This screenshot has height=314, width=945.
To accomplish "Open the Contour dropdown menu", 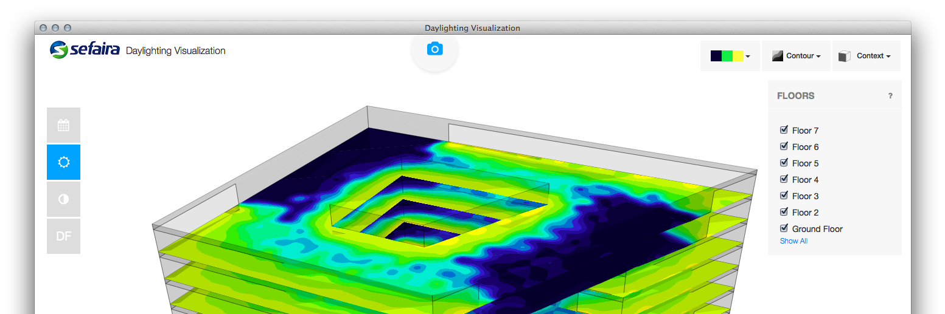I will [796, 56].
